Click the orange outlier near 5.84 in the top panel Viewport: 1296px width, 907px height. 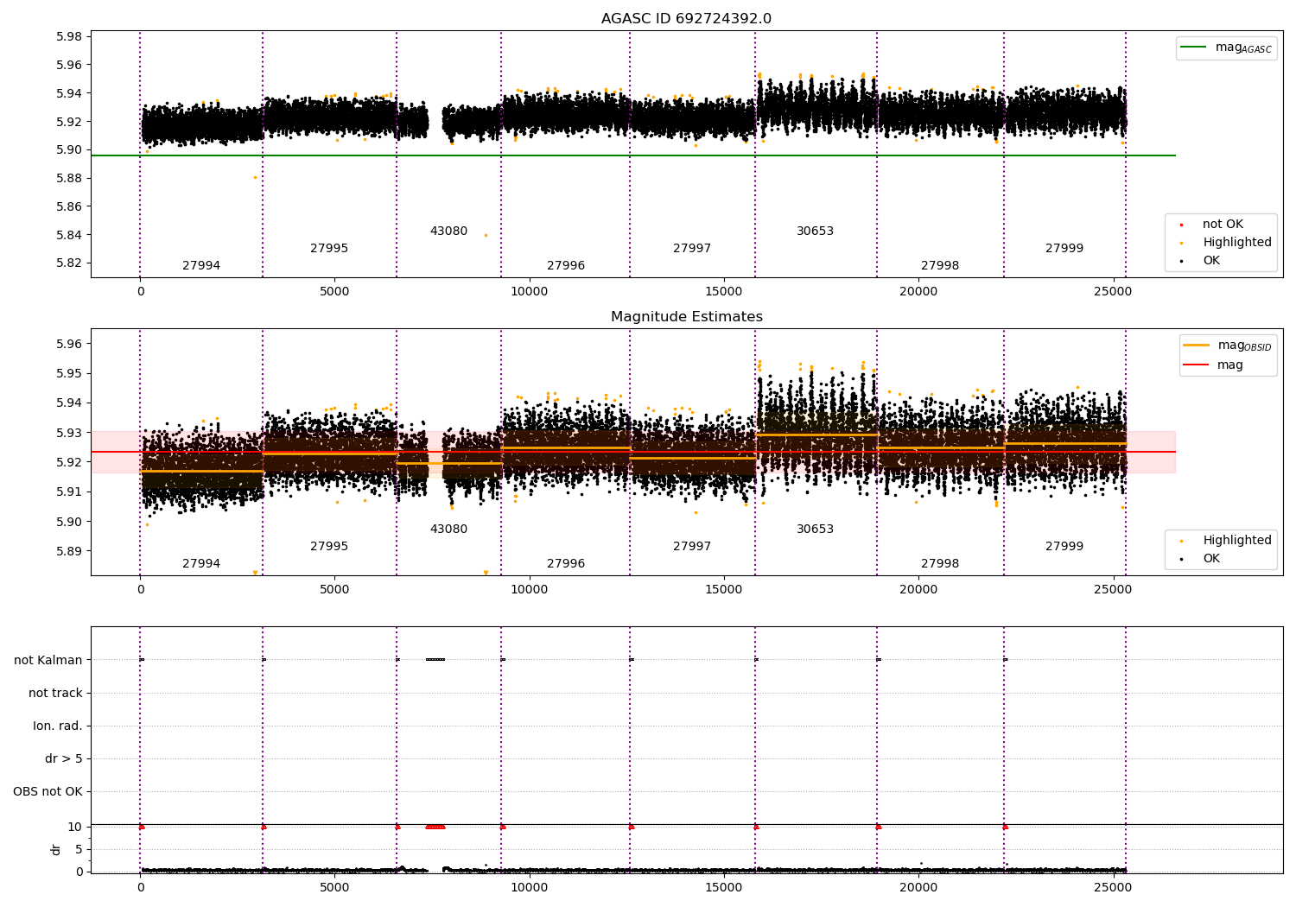[x=486, y=235]
